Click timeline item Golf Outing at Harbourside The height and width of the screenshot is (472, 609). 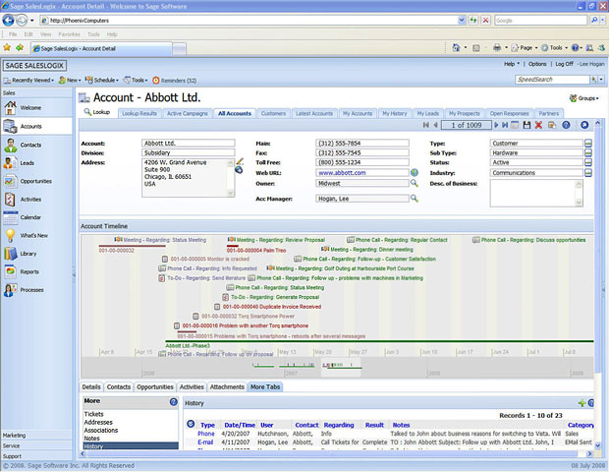pos(340,268)
